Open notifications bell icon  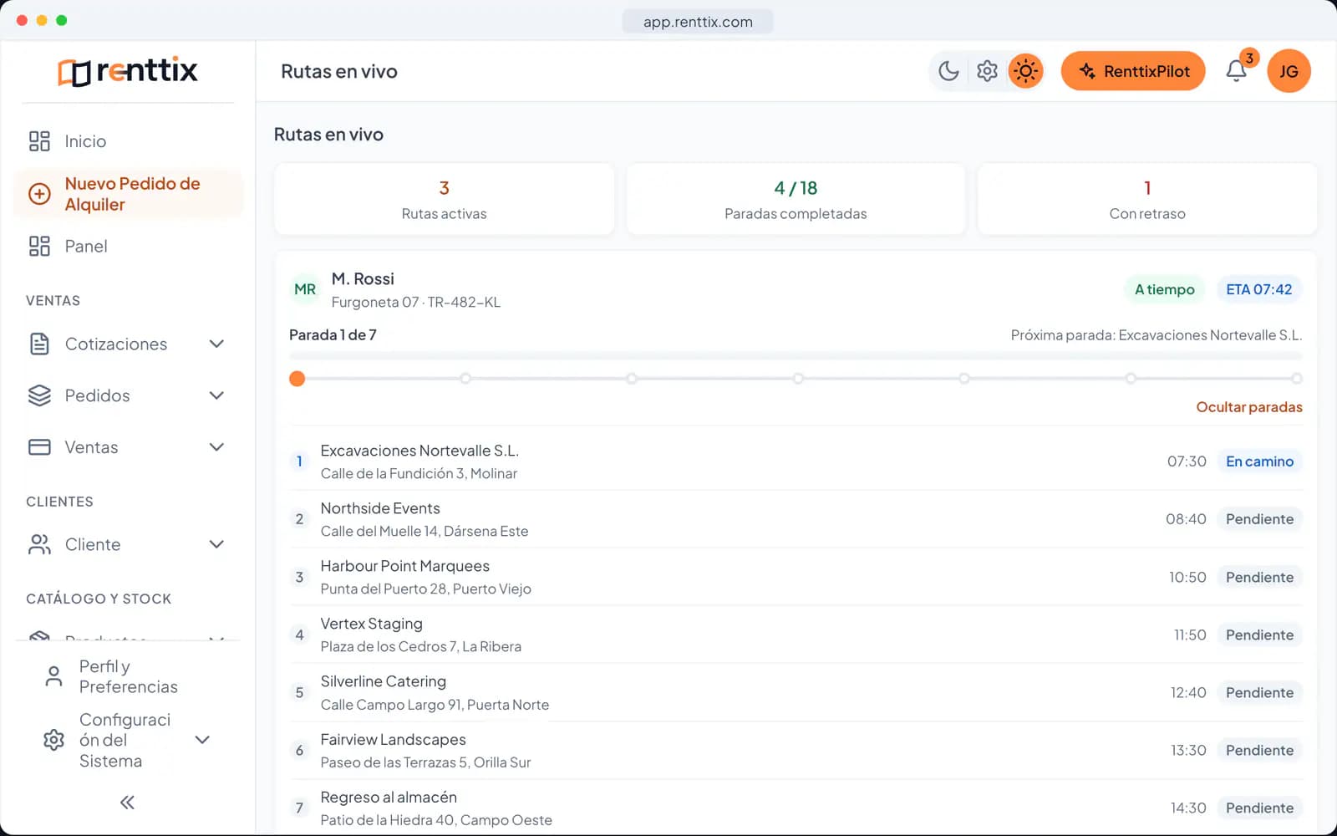1237,71
